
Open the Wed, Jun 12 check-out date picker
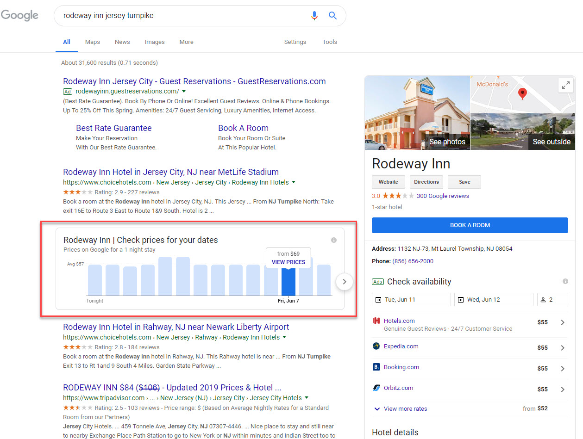pyautogui.click(x=494, y=300)
